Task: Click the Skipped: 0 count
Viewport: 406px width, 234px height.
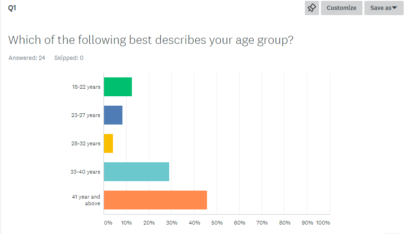Action: click(69, 58)
